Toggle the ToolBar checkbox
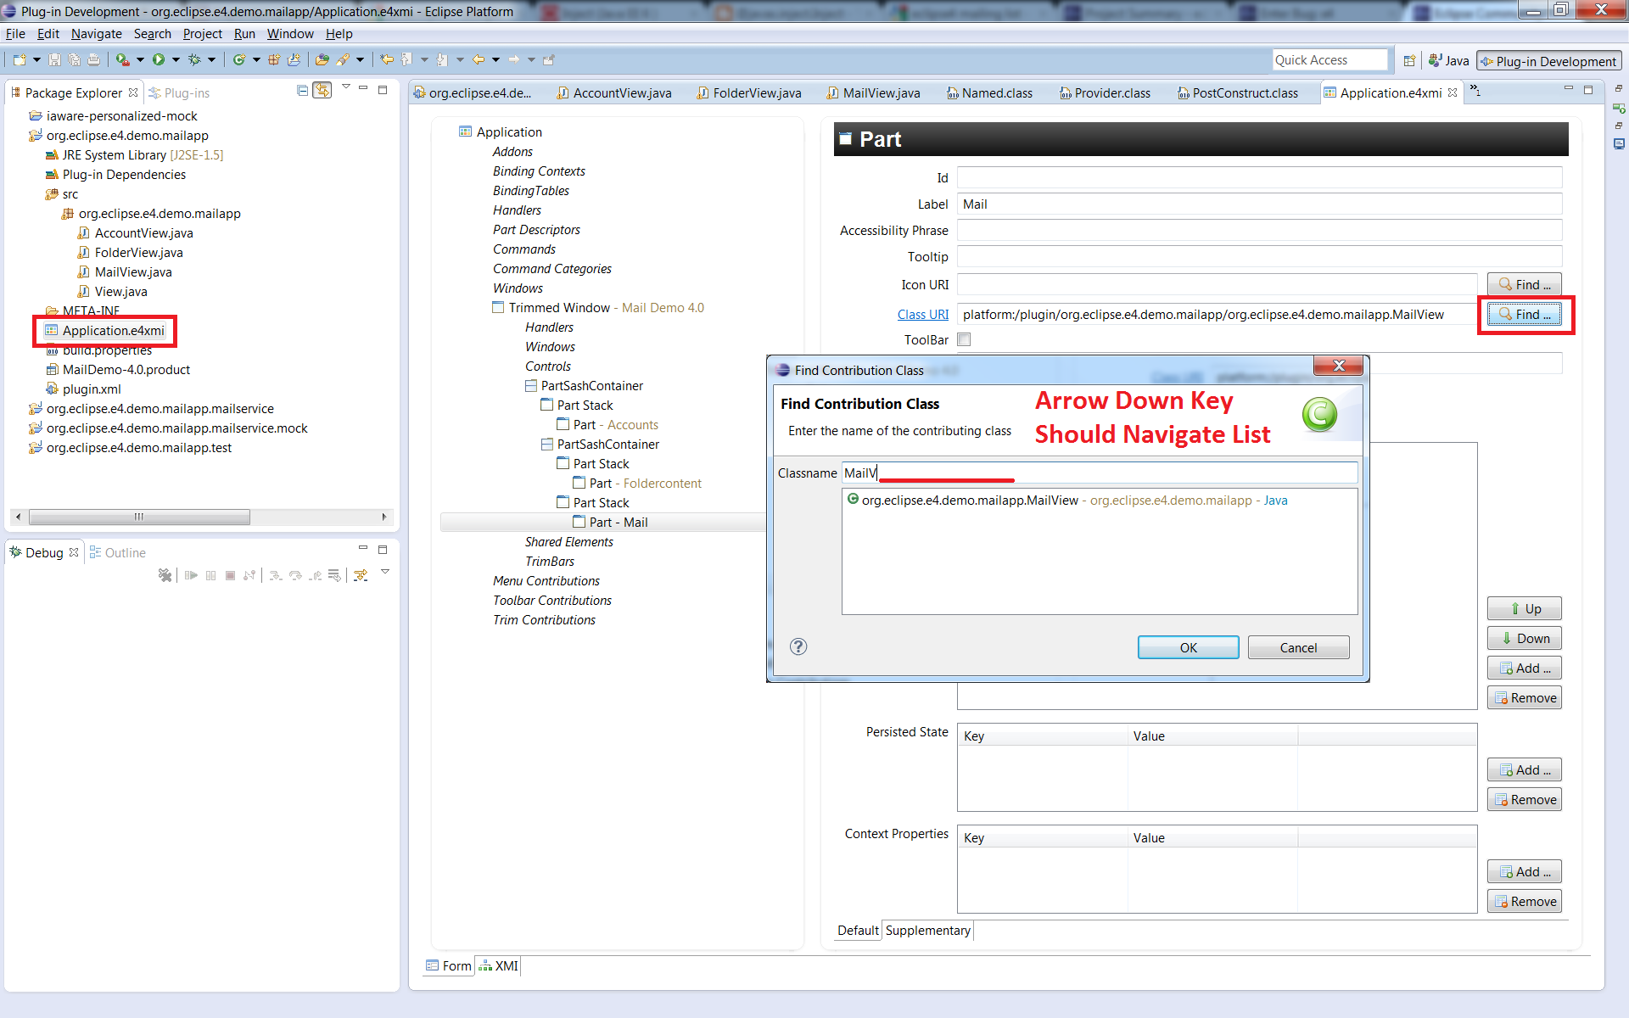The height and width of the screenshot is (1018, 1629). point(964,339)
